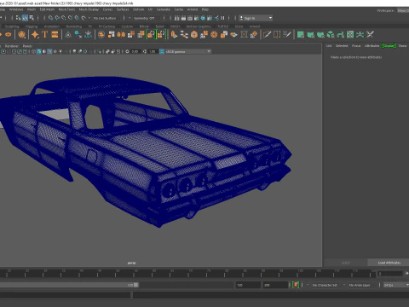Click the orange wireframe sphere smooth shelf icon
The height and width of the screenshot is (307, 409).
click(x=214, y=35)
